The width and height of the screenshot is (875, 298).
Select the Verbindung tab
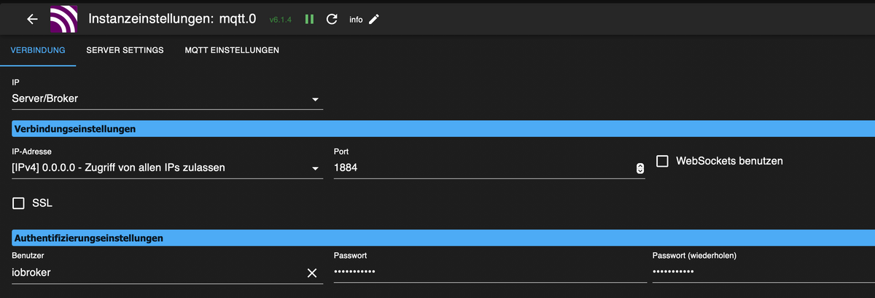[38, 50]
